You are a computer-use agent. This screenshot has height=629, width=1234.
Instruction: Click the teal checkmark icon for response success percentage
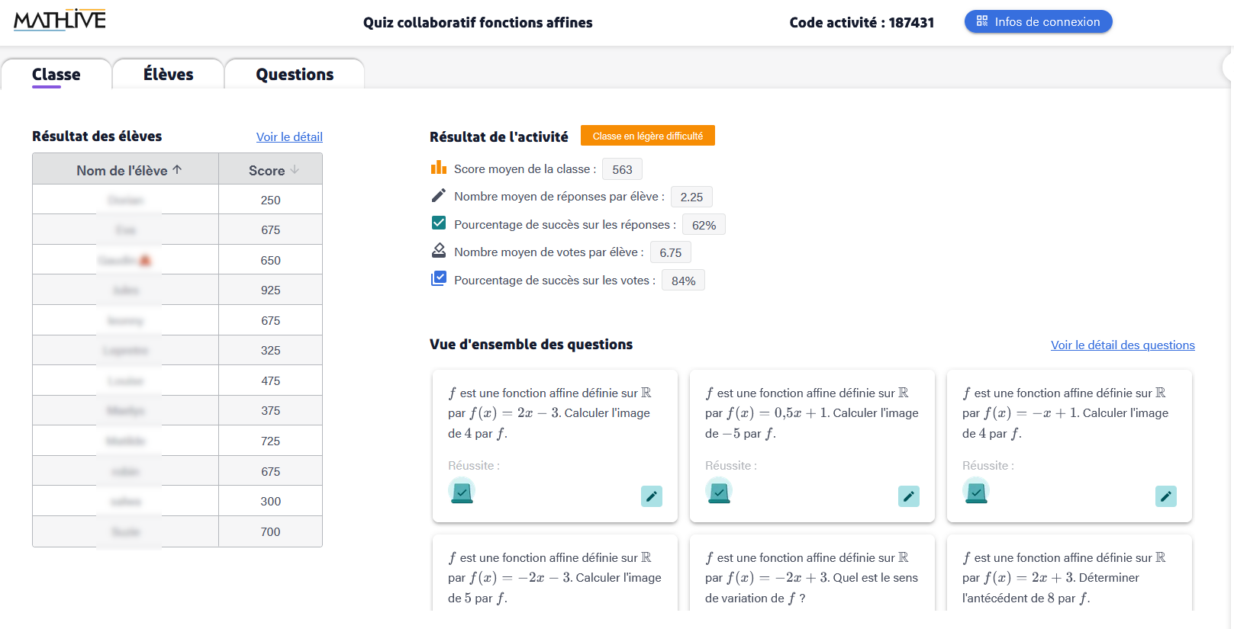439,223
